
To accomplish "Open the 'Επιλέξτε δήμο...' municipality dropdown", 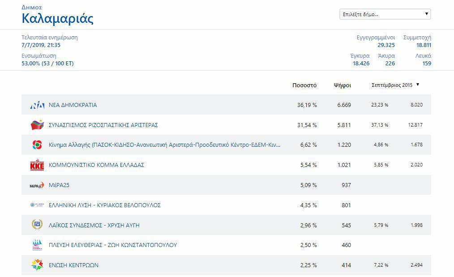I will click(x=385, y=14).
